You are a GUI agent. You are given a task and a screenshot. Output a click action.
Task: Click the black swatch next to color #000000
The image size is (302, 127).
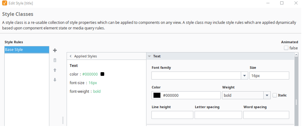(102, 74)
